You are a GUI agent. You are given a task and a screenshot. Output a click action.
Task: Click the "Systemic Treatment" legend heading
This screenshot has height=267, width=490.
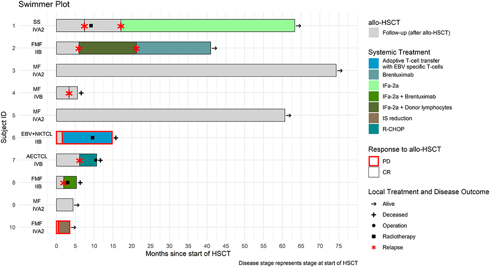pos(399,52)
